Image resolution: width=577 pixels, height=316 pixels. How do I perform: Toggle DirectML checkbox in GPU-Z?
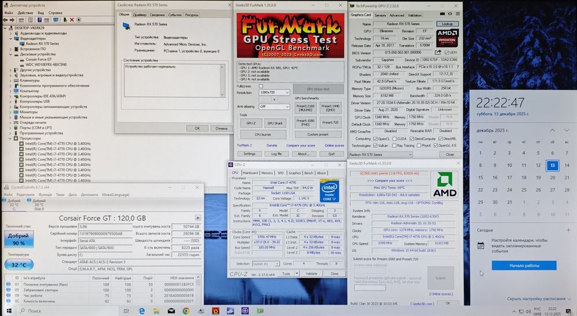point(440,139)
